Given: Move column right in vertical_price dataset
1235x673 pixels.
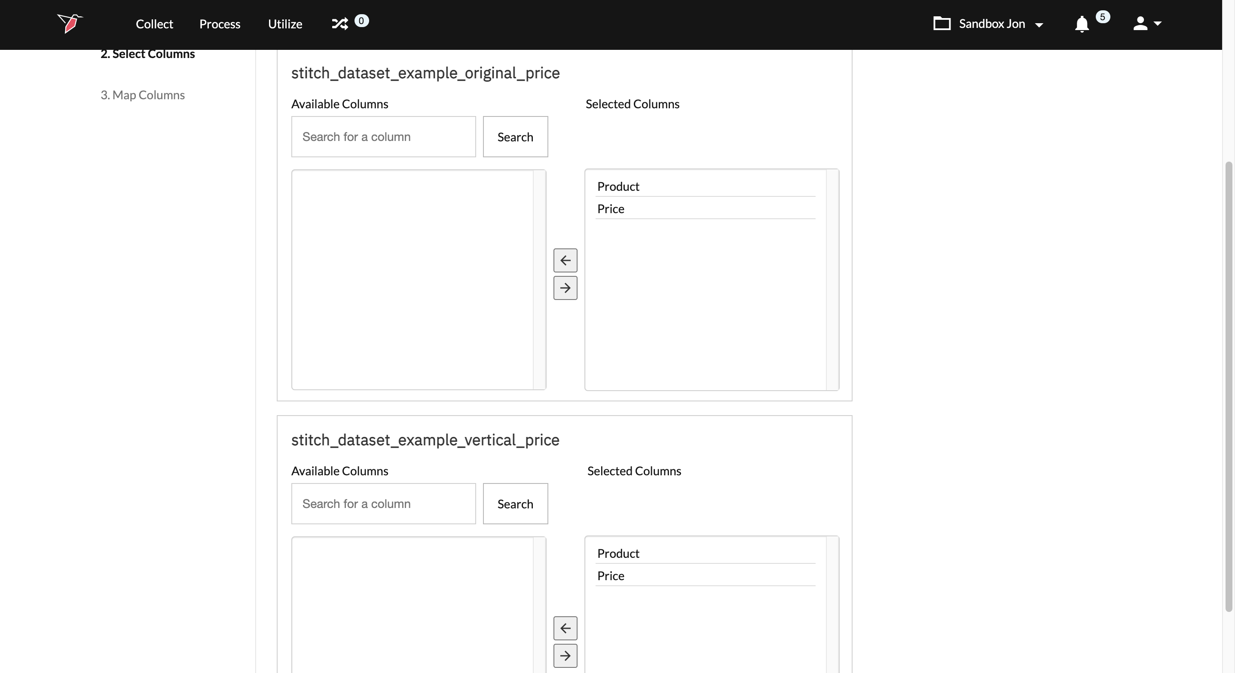Looking at the screenshot, I should [x=565, y=656].
